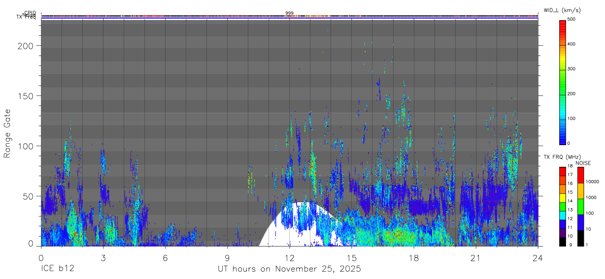
Task: Click the '50' tick on the Range Gate axis
Action: click(x=28, y=196)
